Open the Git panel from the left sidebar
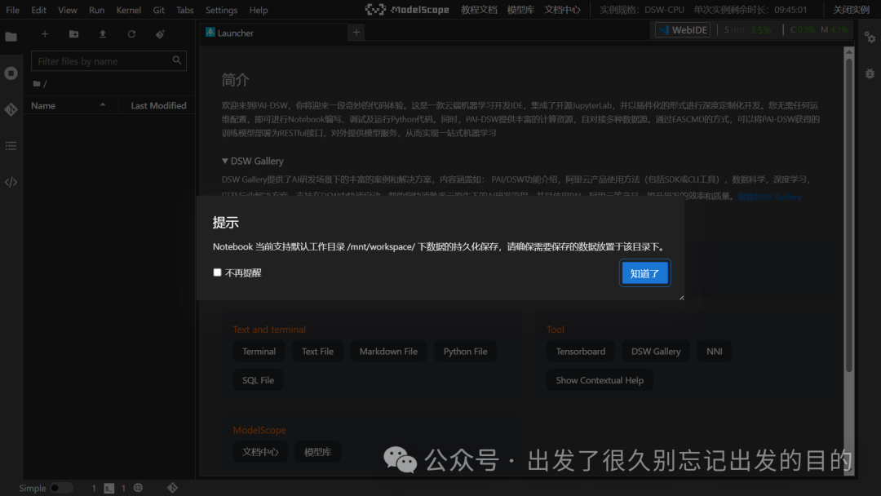Screen dimensions: 881x496 click(11, 108)
